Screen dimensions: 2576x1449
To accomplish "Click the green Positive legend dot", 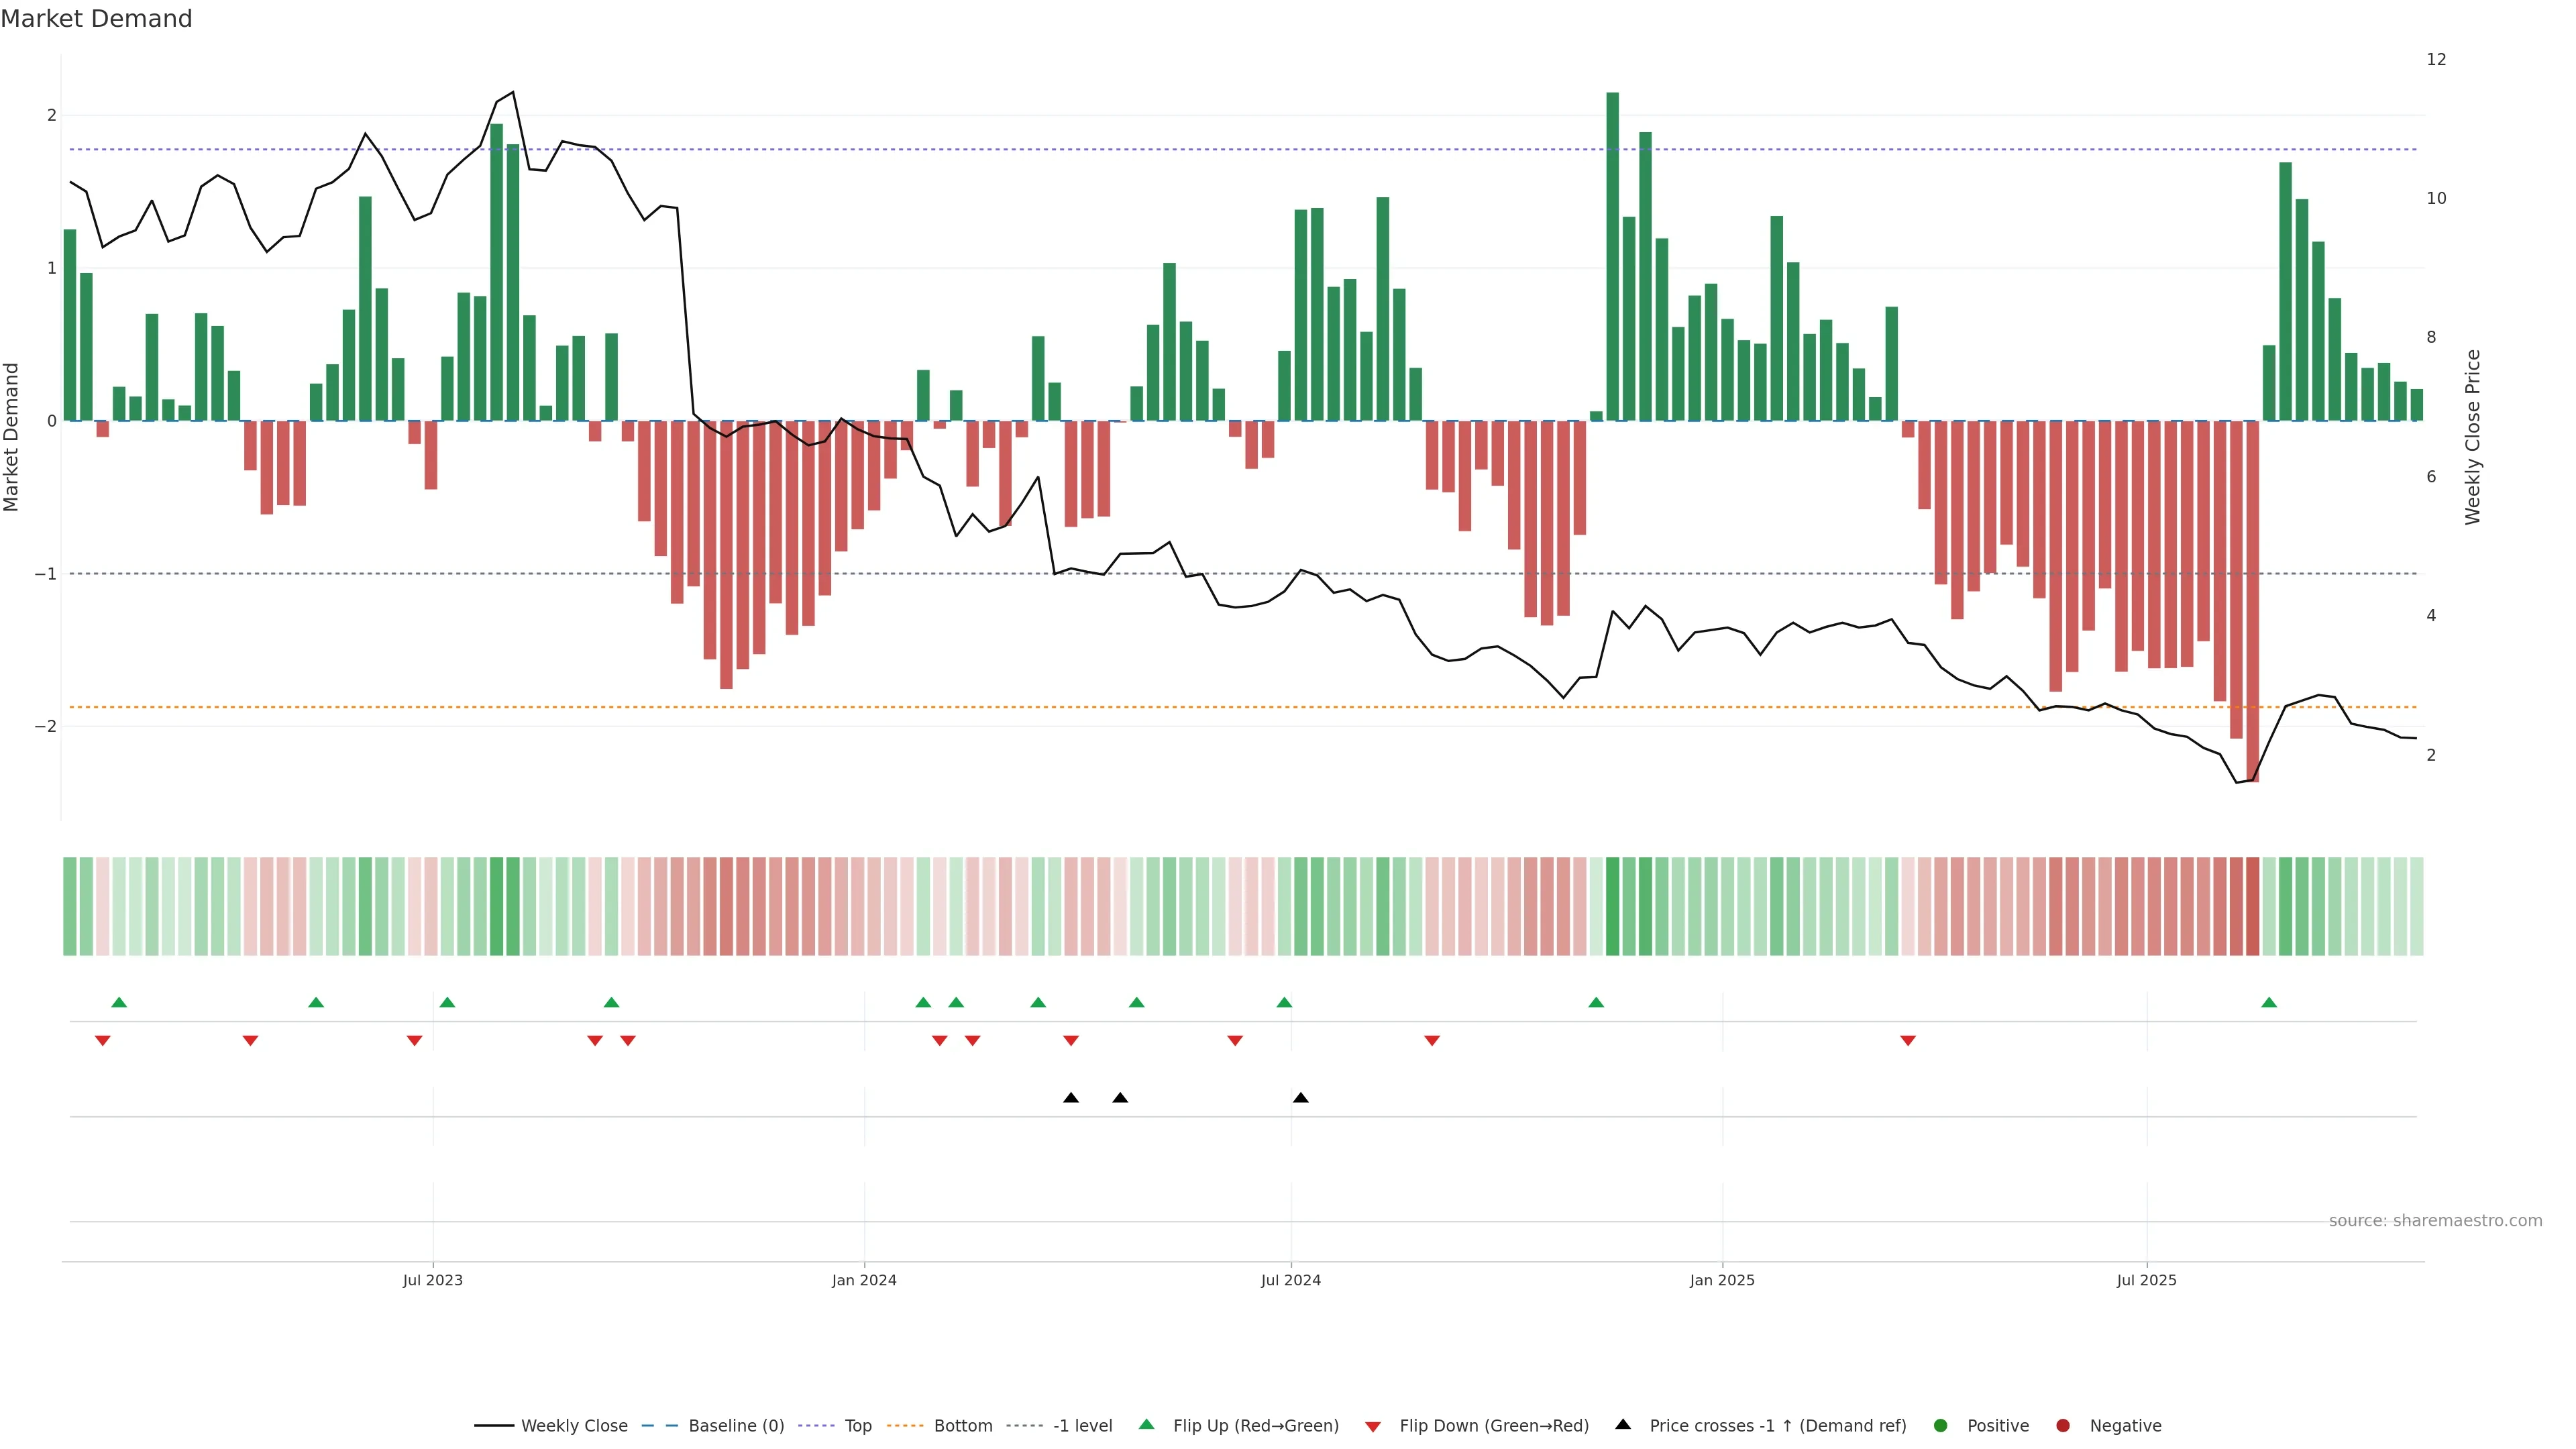I will coord(1941,1426).
